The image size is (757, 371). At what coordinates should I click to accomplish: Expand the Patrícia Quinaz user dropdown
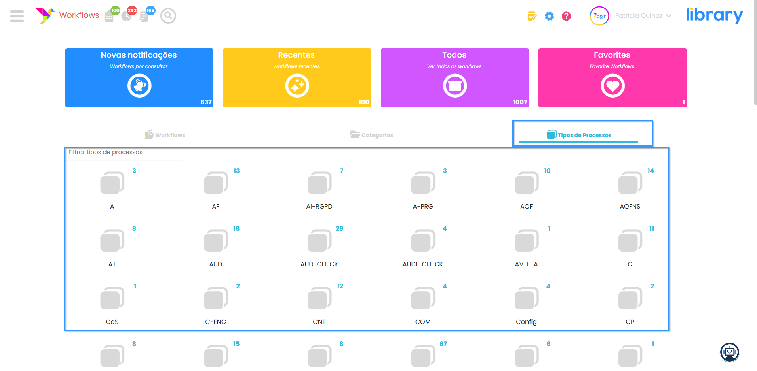click(x=643, y=16)
